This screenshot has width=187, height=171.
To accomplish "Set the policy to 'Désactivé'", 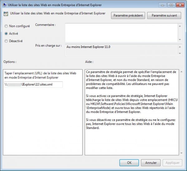I will 7,41.
